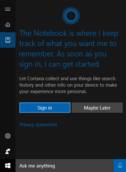Select the Notebook icon in sidebar
126x172 pixels.
[8, 40]
